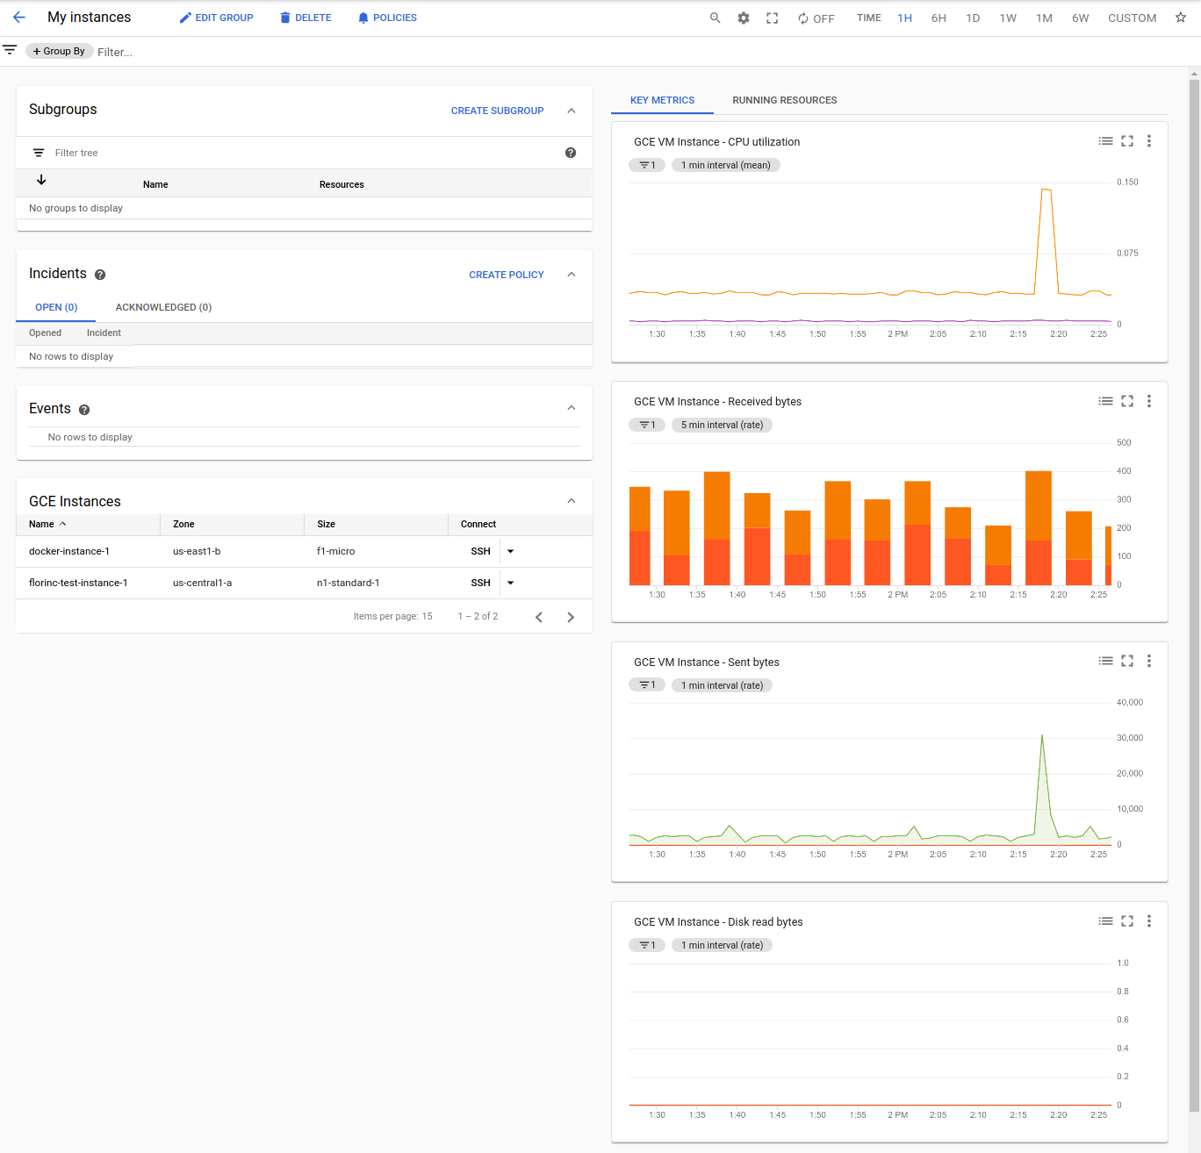
Task: Expand the Sent bytes chart to full screen
Action: [x=1127, y=661]
